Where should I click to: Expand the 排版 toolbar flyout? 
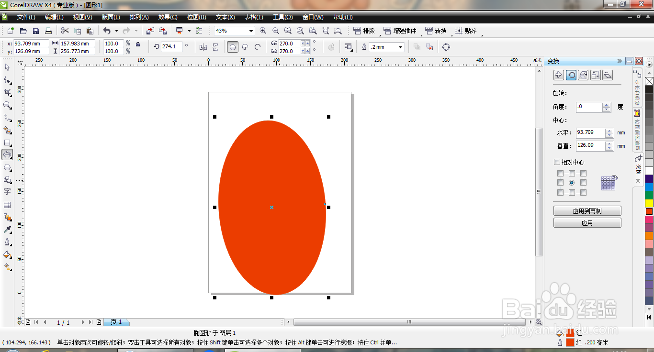(x=380, y=34)
